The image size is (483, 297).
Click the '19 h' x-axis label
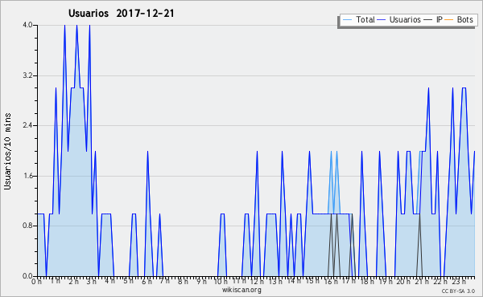coord(385,281)
